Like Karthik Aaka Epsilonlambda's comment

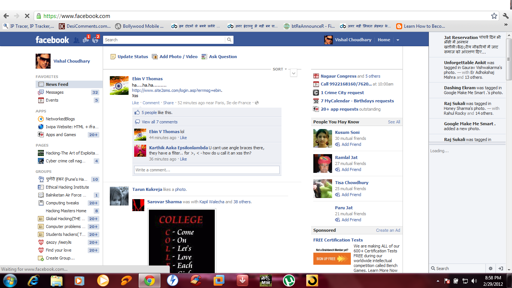183,159
